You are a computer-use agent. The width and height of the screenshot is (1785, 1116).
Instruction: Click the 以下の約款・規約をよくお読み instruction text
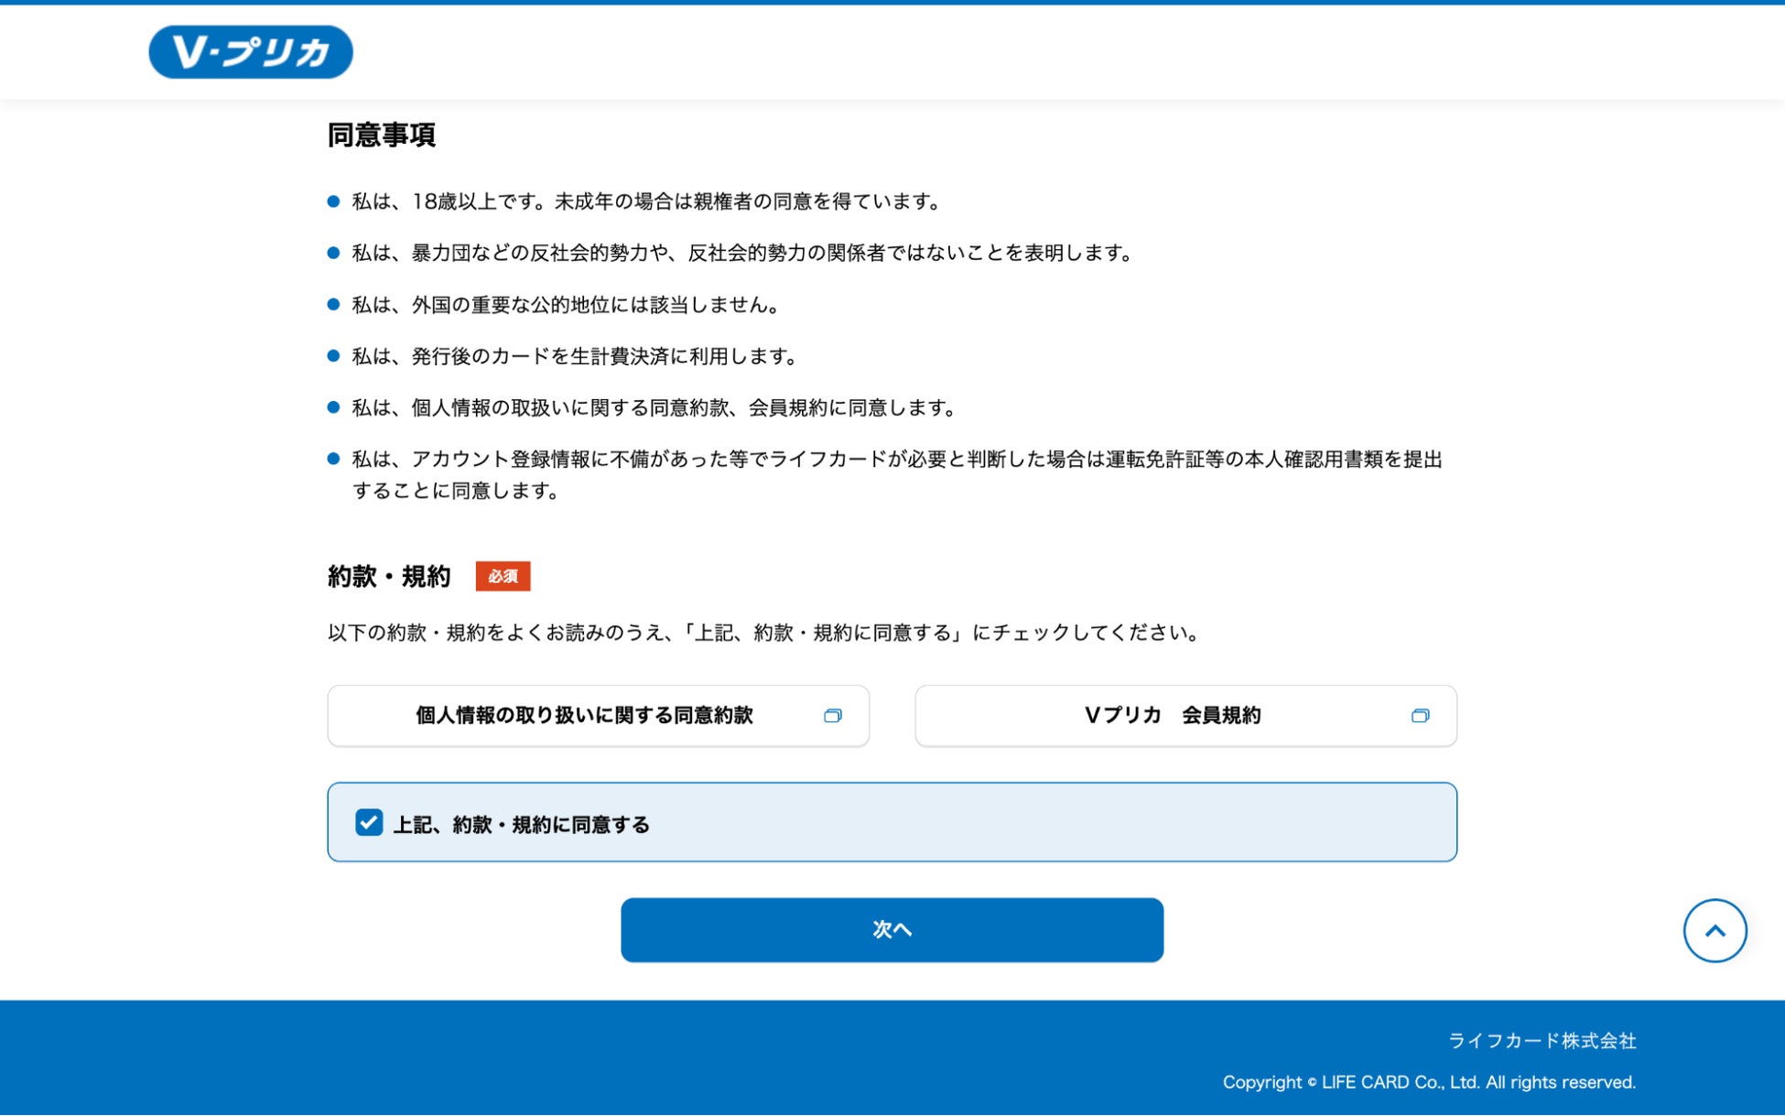click(764, 633)
